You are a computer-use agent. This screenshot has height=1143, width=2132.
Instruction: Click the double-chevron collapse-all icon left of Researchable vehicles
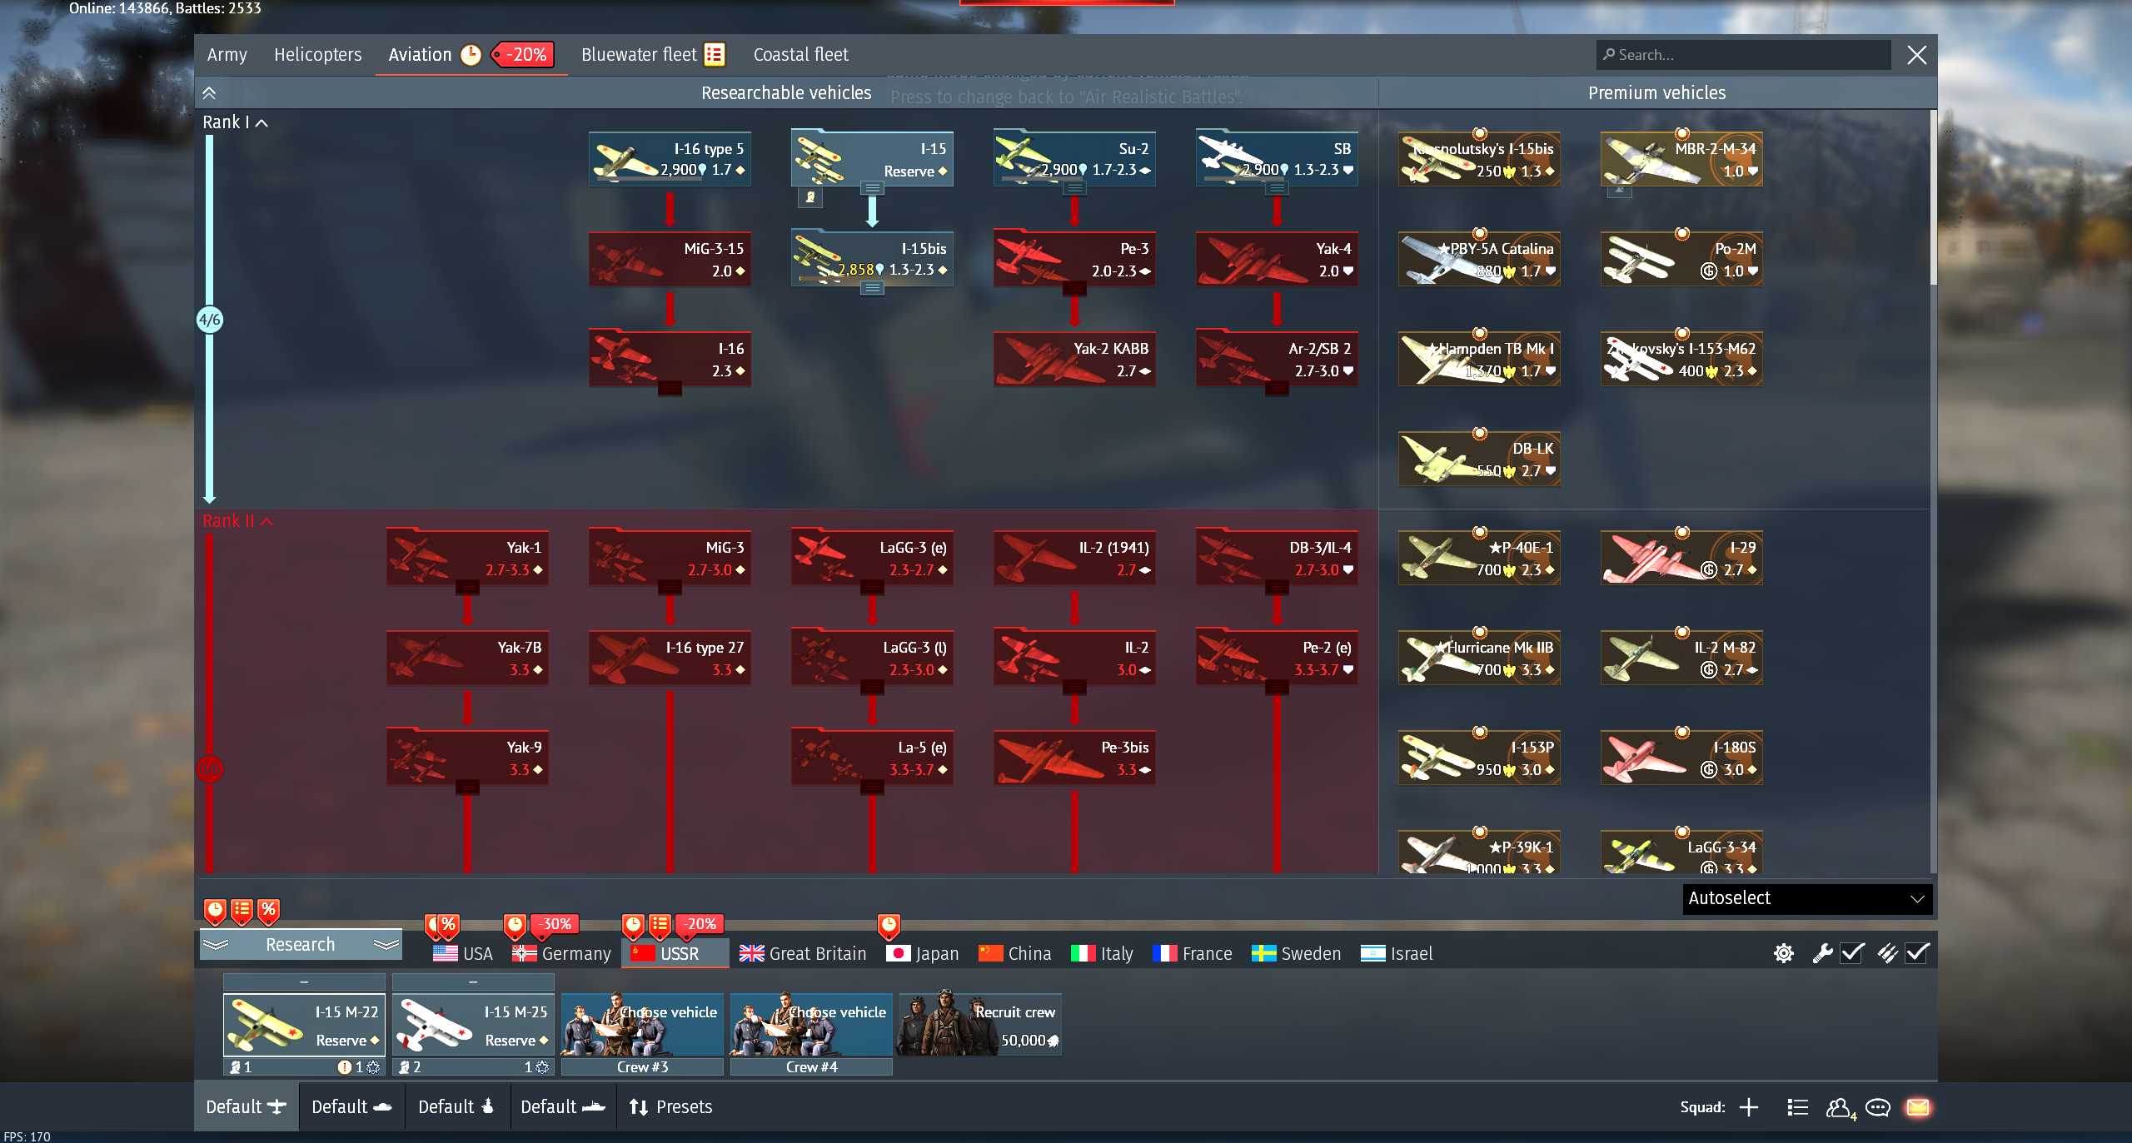point(209,93)
